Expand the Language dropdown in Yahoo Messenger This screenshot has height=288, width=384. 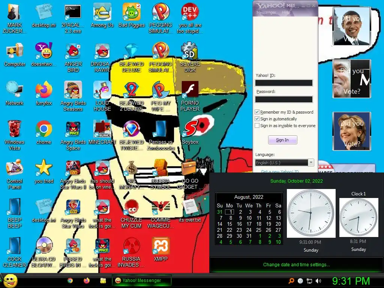pyautogui.click(x=311, y=163)
